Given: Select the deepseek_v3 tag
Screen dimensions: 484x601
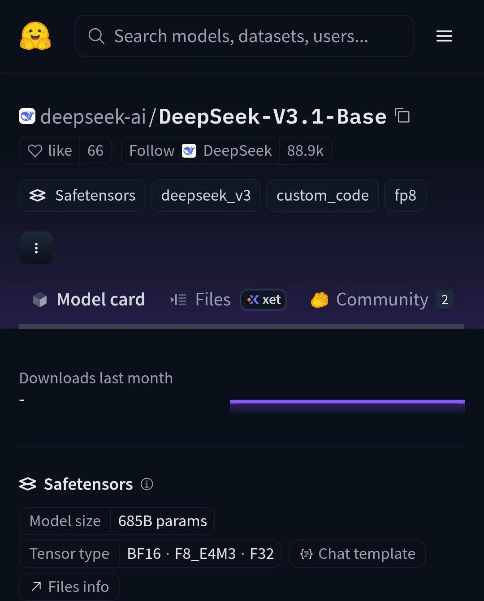Looking at the screenshot, I should click(x=206, y=195).
